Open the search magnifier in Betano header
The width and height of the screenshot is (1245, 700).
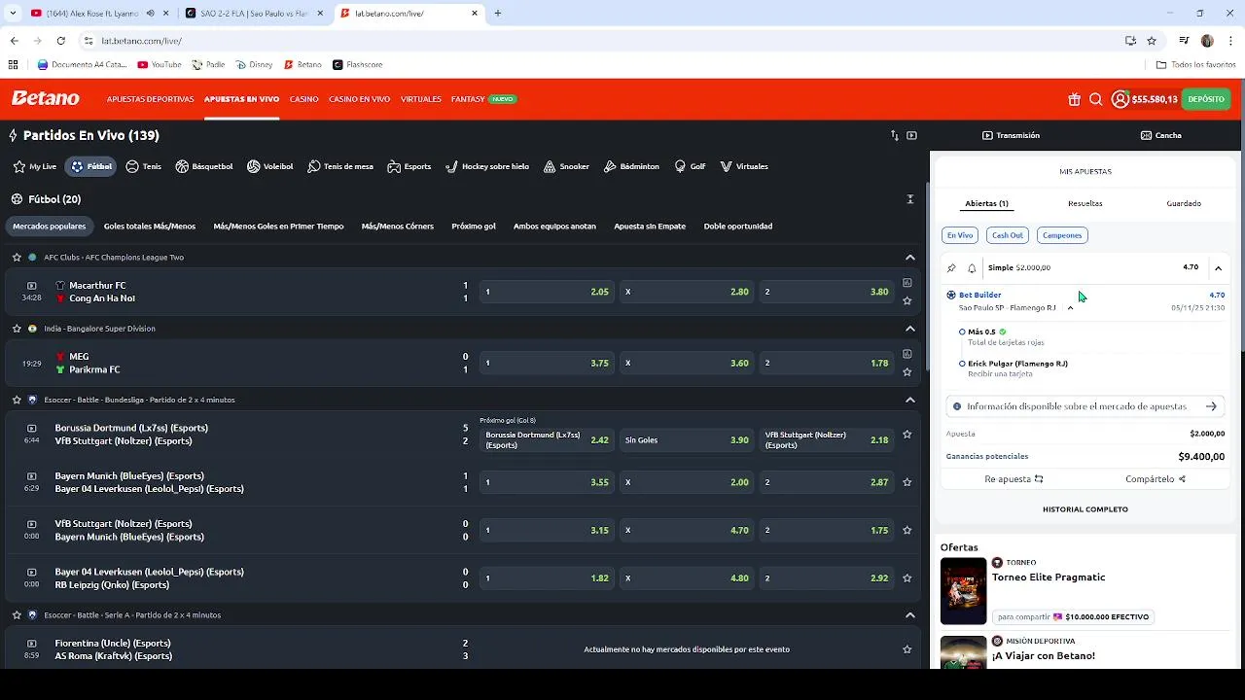[1095, 99]
